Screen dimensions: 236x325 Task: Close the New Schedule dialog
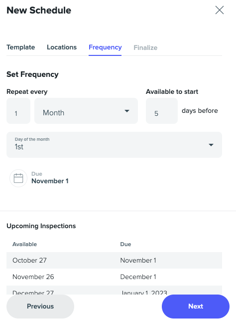click(x=219, y=10)
